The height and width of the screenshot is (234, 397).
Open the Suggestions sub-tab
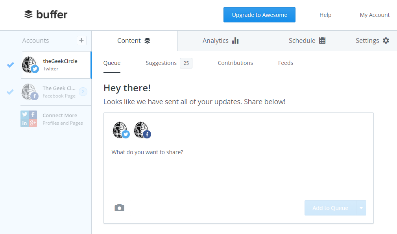tap(161, 63)
